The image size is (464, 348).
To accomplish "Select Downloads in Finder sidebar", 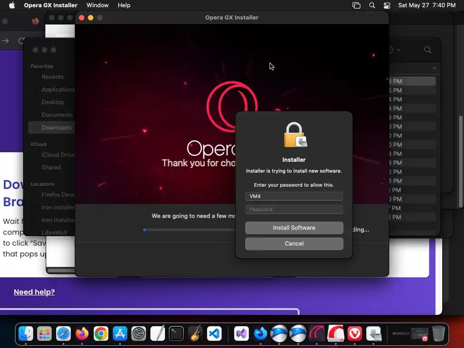I will [x=52, y=127].
